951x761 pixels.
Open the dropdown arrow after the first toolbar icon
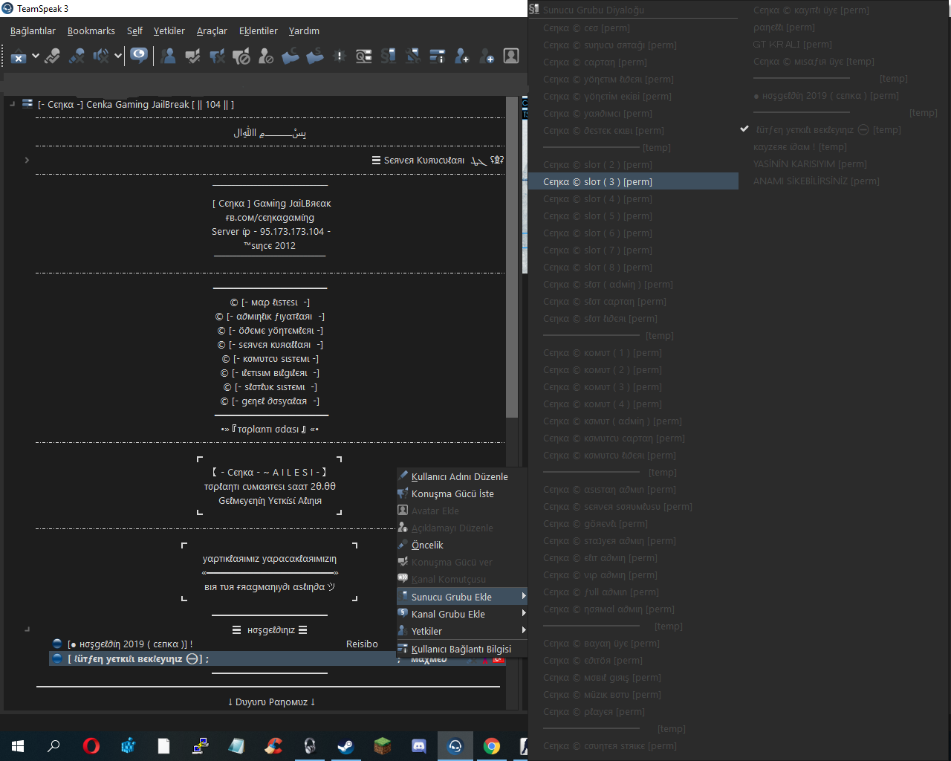click(35, 56)
